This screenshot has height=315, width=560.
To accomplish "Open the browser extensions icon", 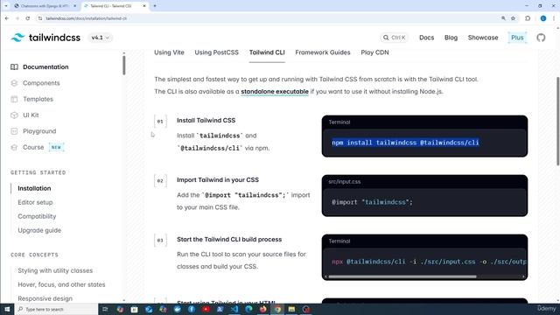I will click(528, 18).
